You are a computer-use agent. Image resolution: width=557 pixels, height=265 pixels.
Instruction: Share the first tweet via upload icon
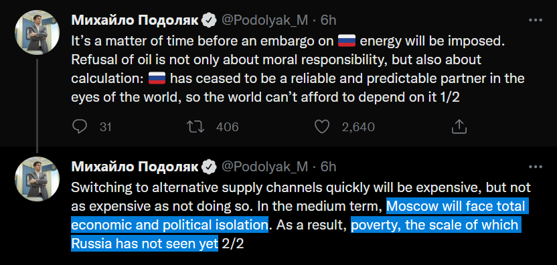(459, 126)
